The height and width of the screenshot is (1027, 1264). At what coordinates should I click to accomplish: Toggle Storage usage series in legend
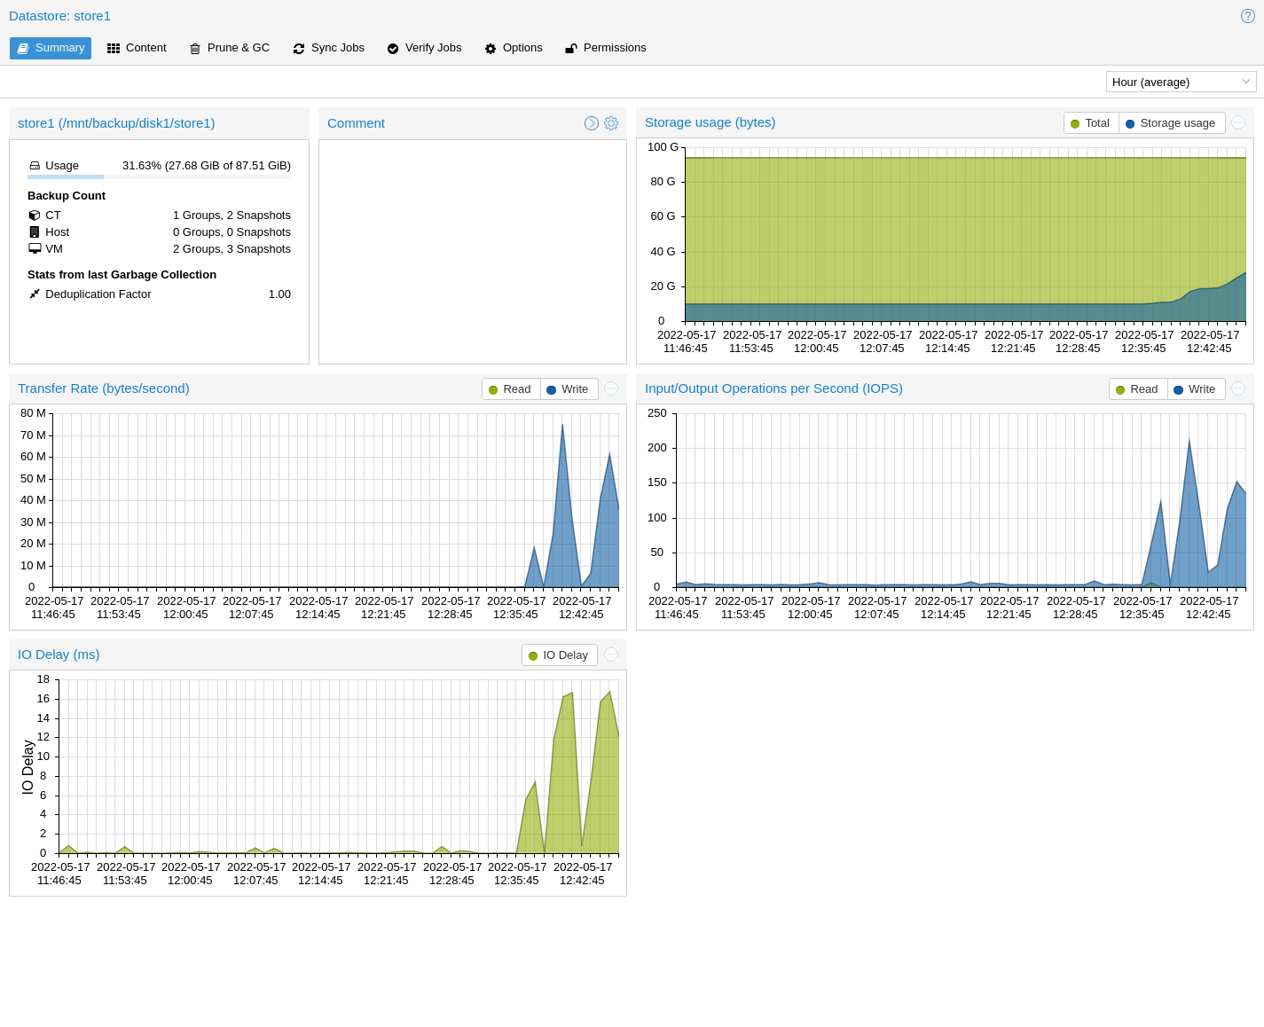(x=1171, y=123)
